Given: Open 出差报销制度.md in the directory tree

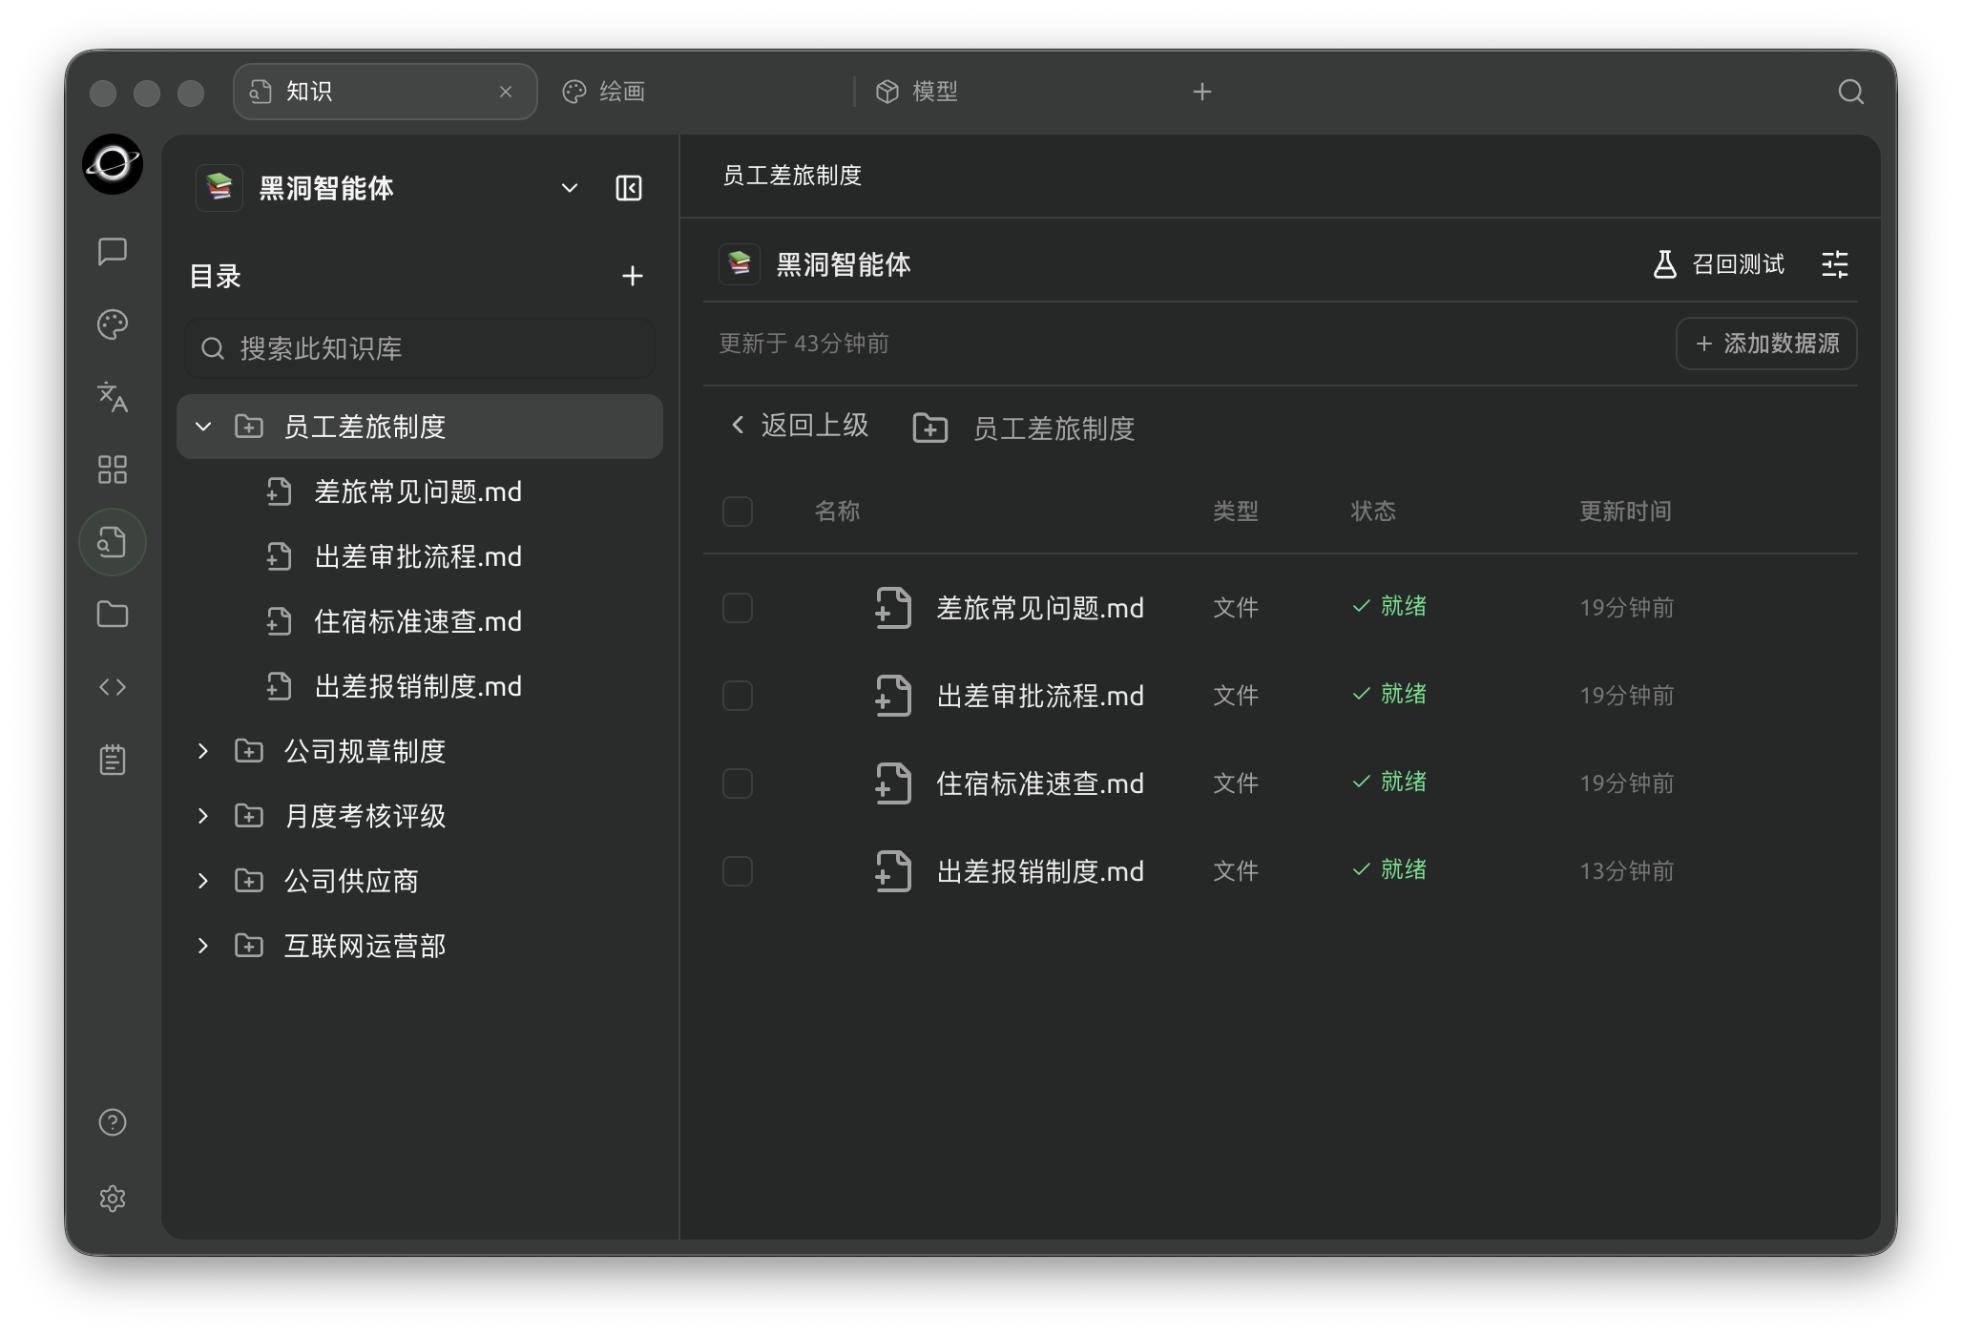Looking at the screenshot, I should 420,686.
